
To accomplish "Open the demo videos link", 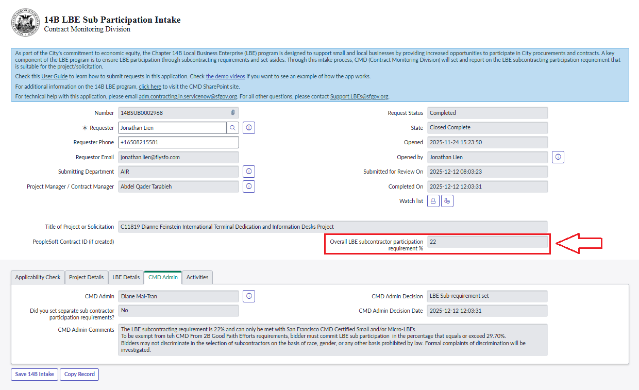I will (x=225, y=76).
